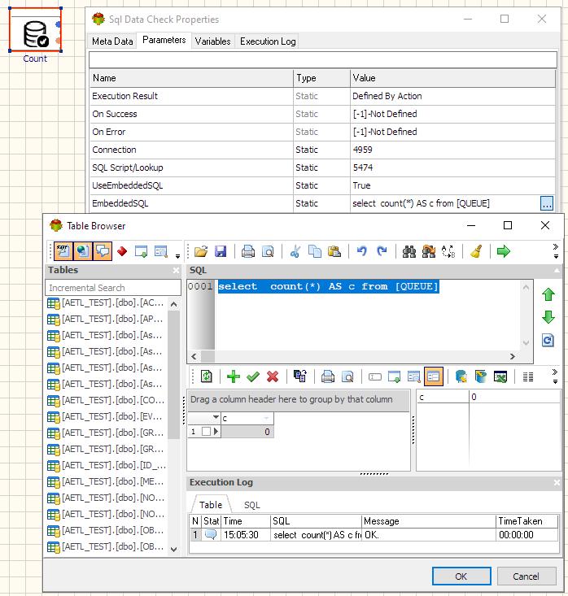The width and height of the screenshot is (568, 596).
Task: Click the Connection value 4959
Action: (x=362, y=150)
